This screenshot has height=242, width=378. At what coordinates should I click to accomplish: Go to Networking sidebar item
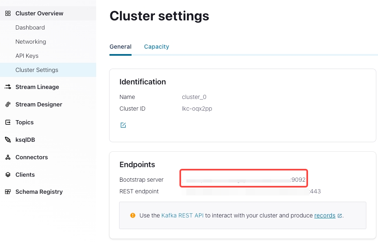[x=31, y=42]
